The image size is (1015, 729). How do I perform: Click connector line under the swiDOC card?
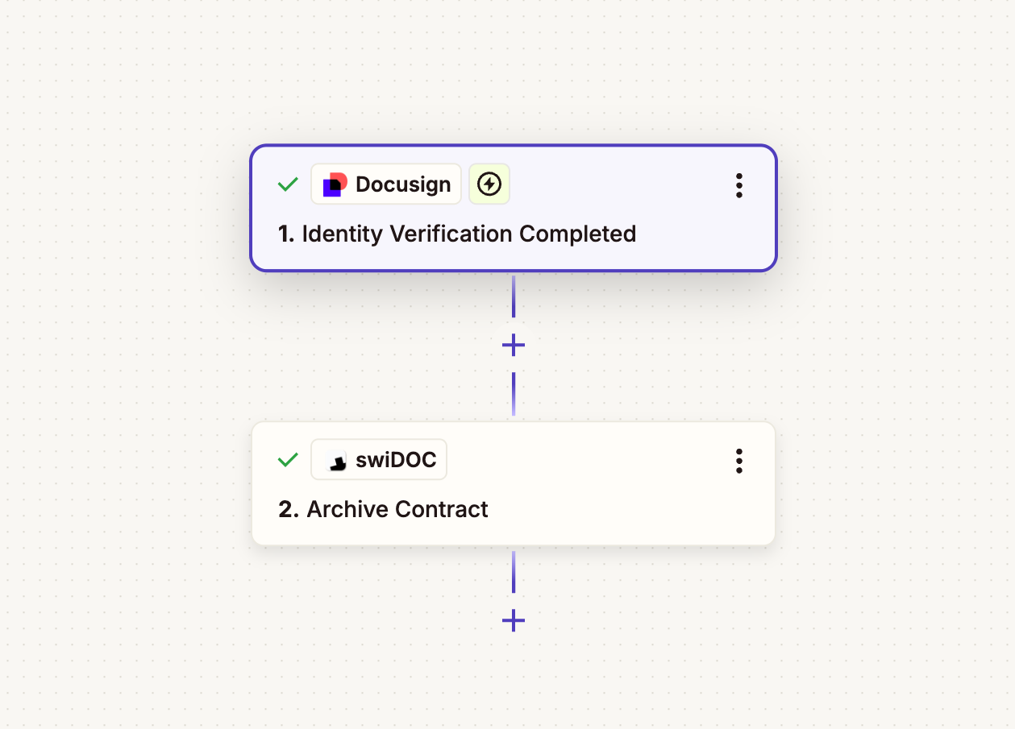(514, 574)
